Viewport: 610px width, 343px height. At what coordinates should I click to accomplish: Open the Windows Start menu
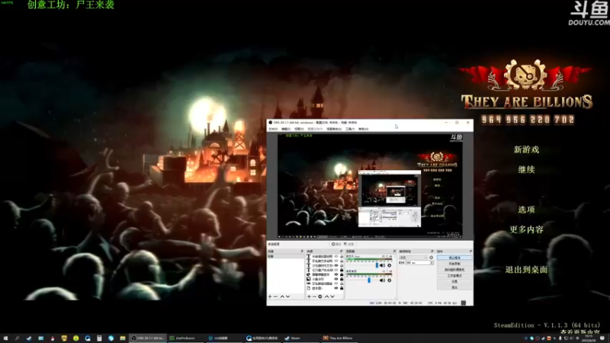point(5,338)
